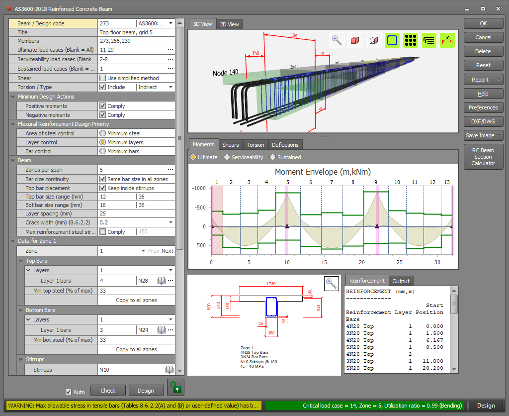Toggle the solid red cube render mode
Viewport: 509px width, 416px height.
[x=355, y=40]
